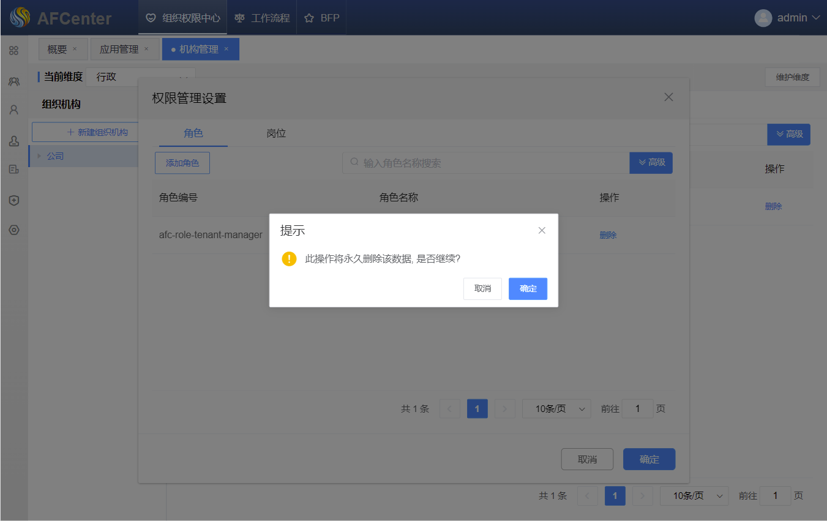827x521 pixels.
Task: Click the dashboard grid icon in sidebar
Action: coord(13,51)
